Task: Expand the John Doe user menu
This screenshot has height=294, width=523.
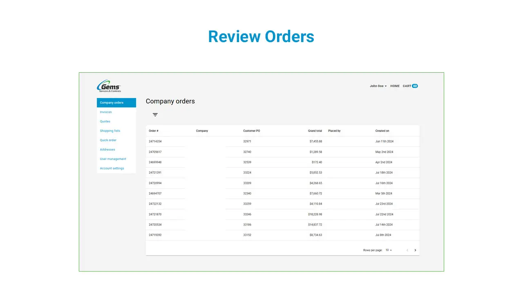Action: click(378, 86)
